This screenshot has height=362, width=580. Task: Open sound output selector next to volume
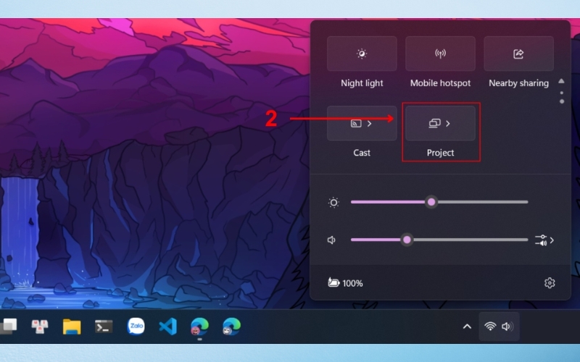pos(544,240)
